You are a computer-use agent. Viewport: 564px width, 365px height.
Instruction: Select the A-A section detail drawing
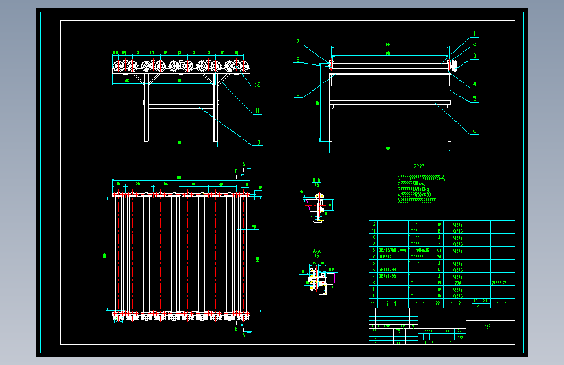pyautogui.click(x=318, y=279)
